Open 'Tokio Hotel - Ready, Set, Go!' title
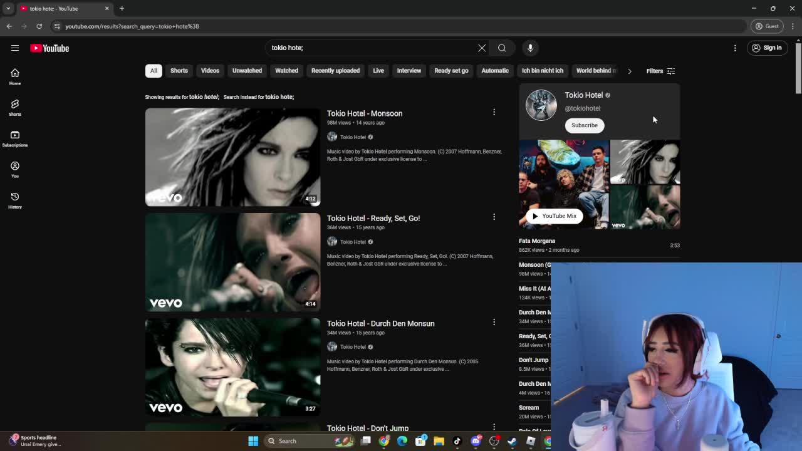802x451 pixels. click(x=373, y=218)
